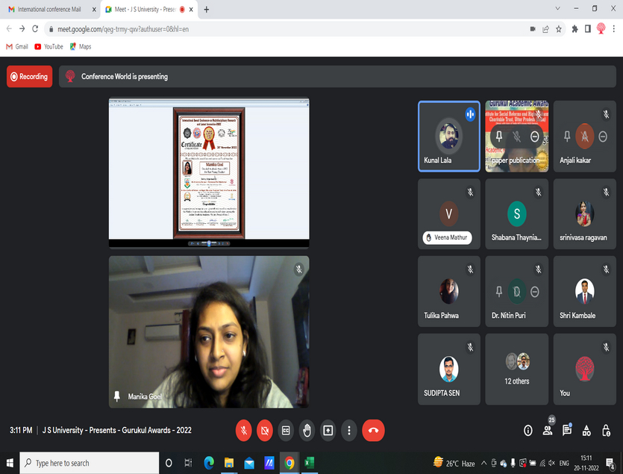623x474 pixels.
Task: Select the shared certificate presentation
Action: click(x=209, y=172)
